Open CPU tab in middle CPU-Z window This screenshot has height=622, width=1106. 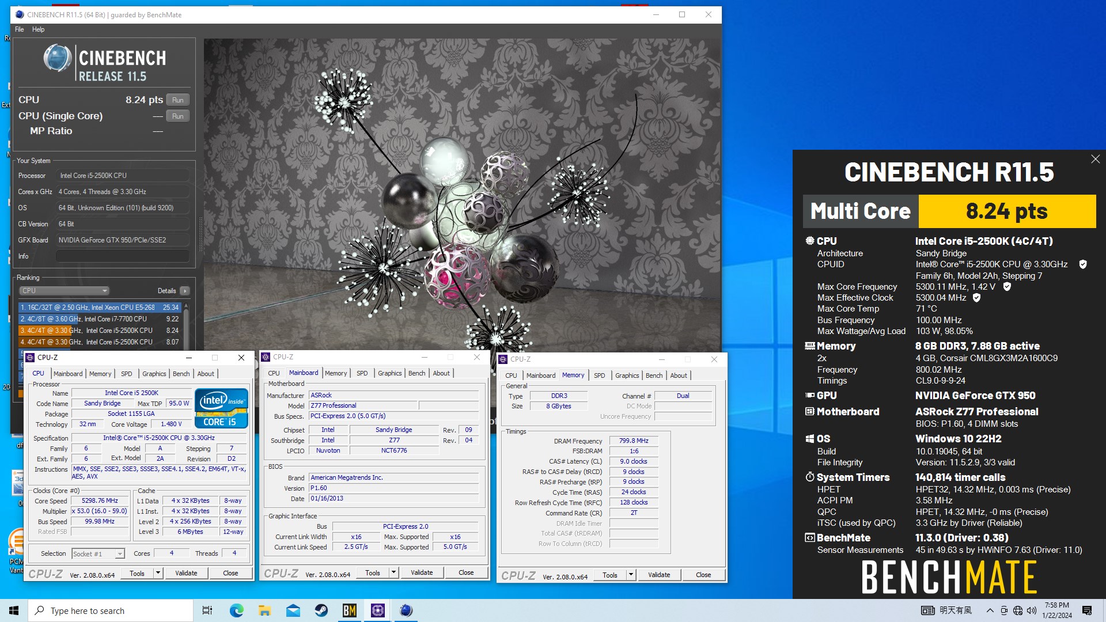coord(274,373)
